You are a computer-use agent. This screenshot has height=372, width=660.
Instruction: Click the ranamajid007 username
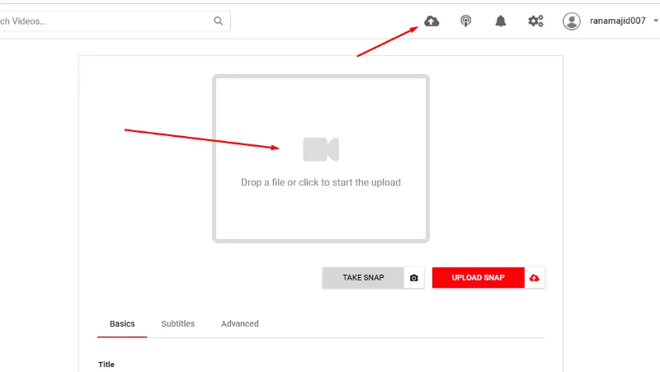[x=617, y=21]
